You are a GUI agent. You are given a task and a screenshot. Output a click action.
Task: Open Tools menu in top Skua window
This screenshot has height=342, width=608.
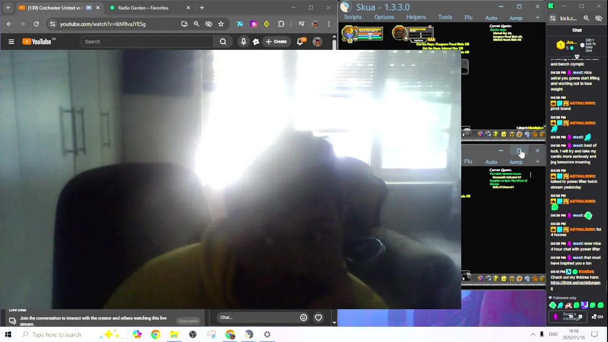coord(445,17)
